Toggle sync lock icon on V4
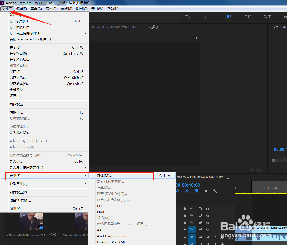 200,209
